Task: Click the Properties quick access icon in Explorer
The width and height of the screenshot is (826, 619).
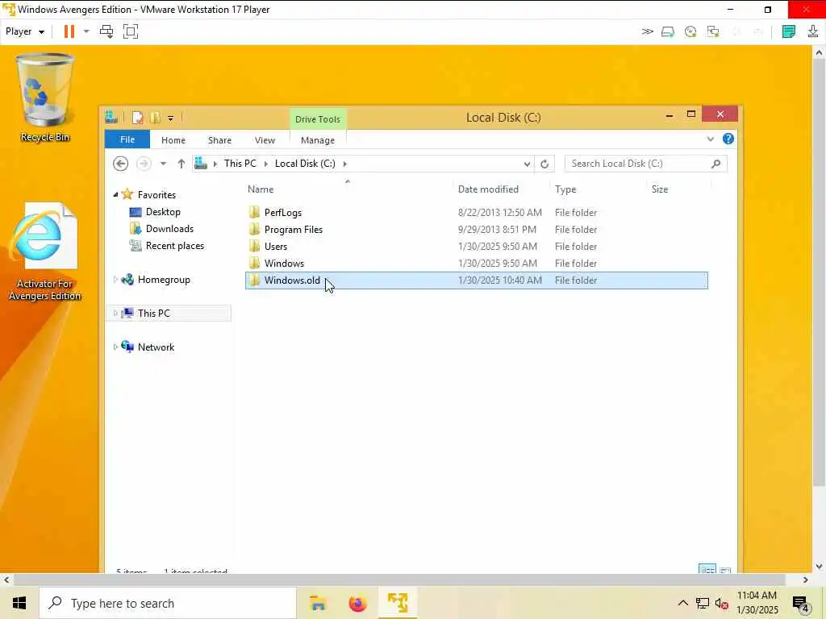Action: 137,118
